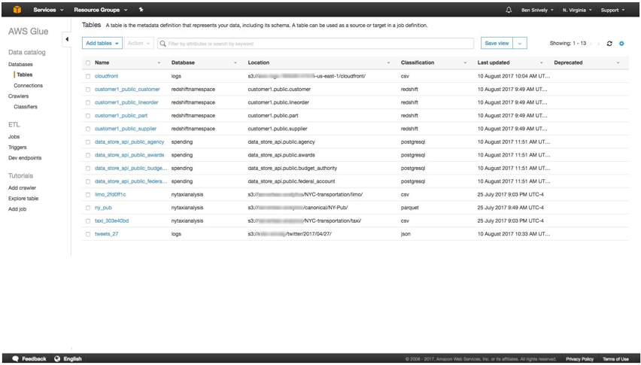Expand the Add tables dropdown

[x=102, y=44]
